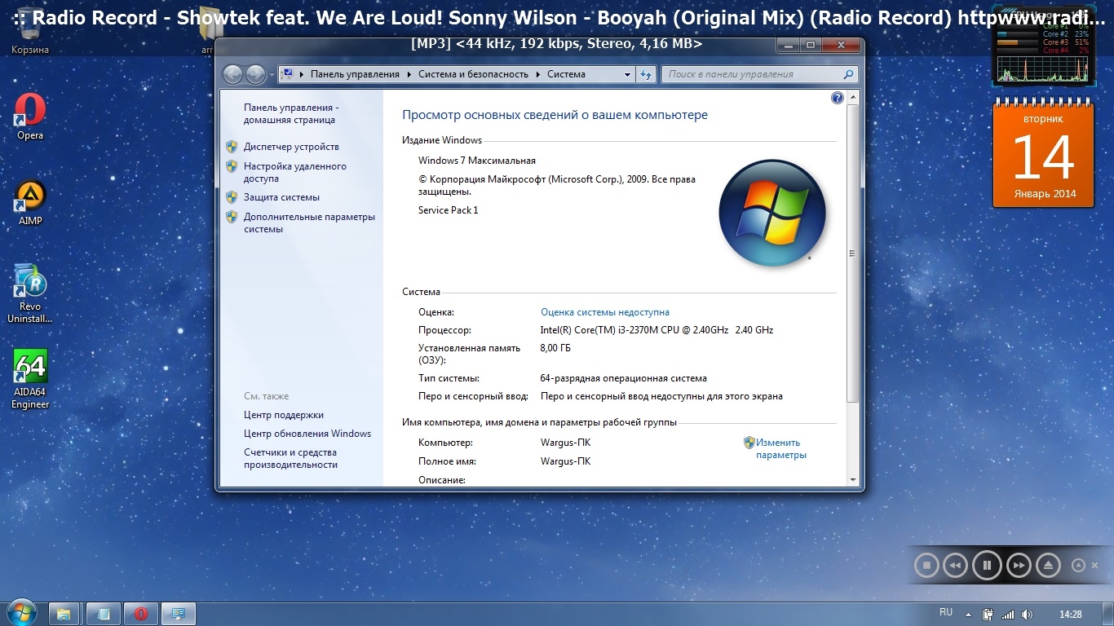The width and height of the screenshot is (1114, 626).
Task: Click the vertical scrollbar thumb
Action: tap(853, 253)
